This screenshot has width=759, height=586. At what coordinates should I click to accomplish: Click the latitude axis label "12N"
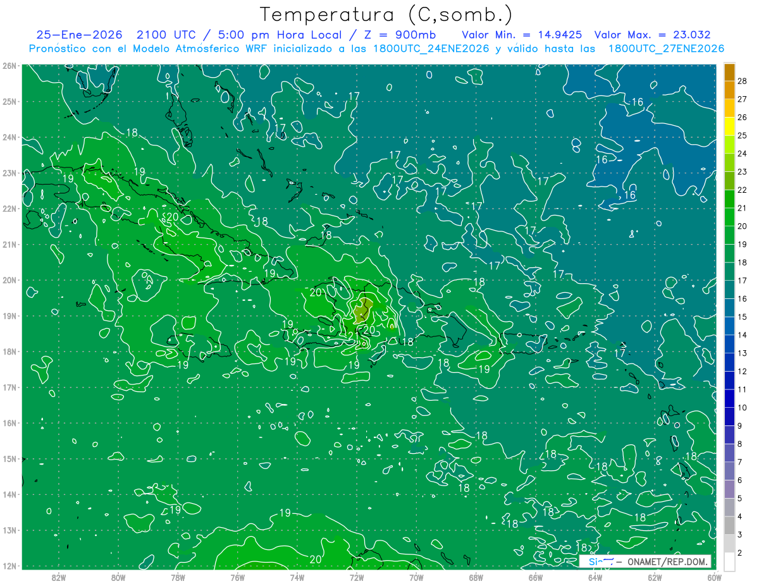coord(9,566)
